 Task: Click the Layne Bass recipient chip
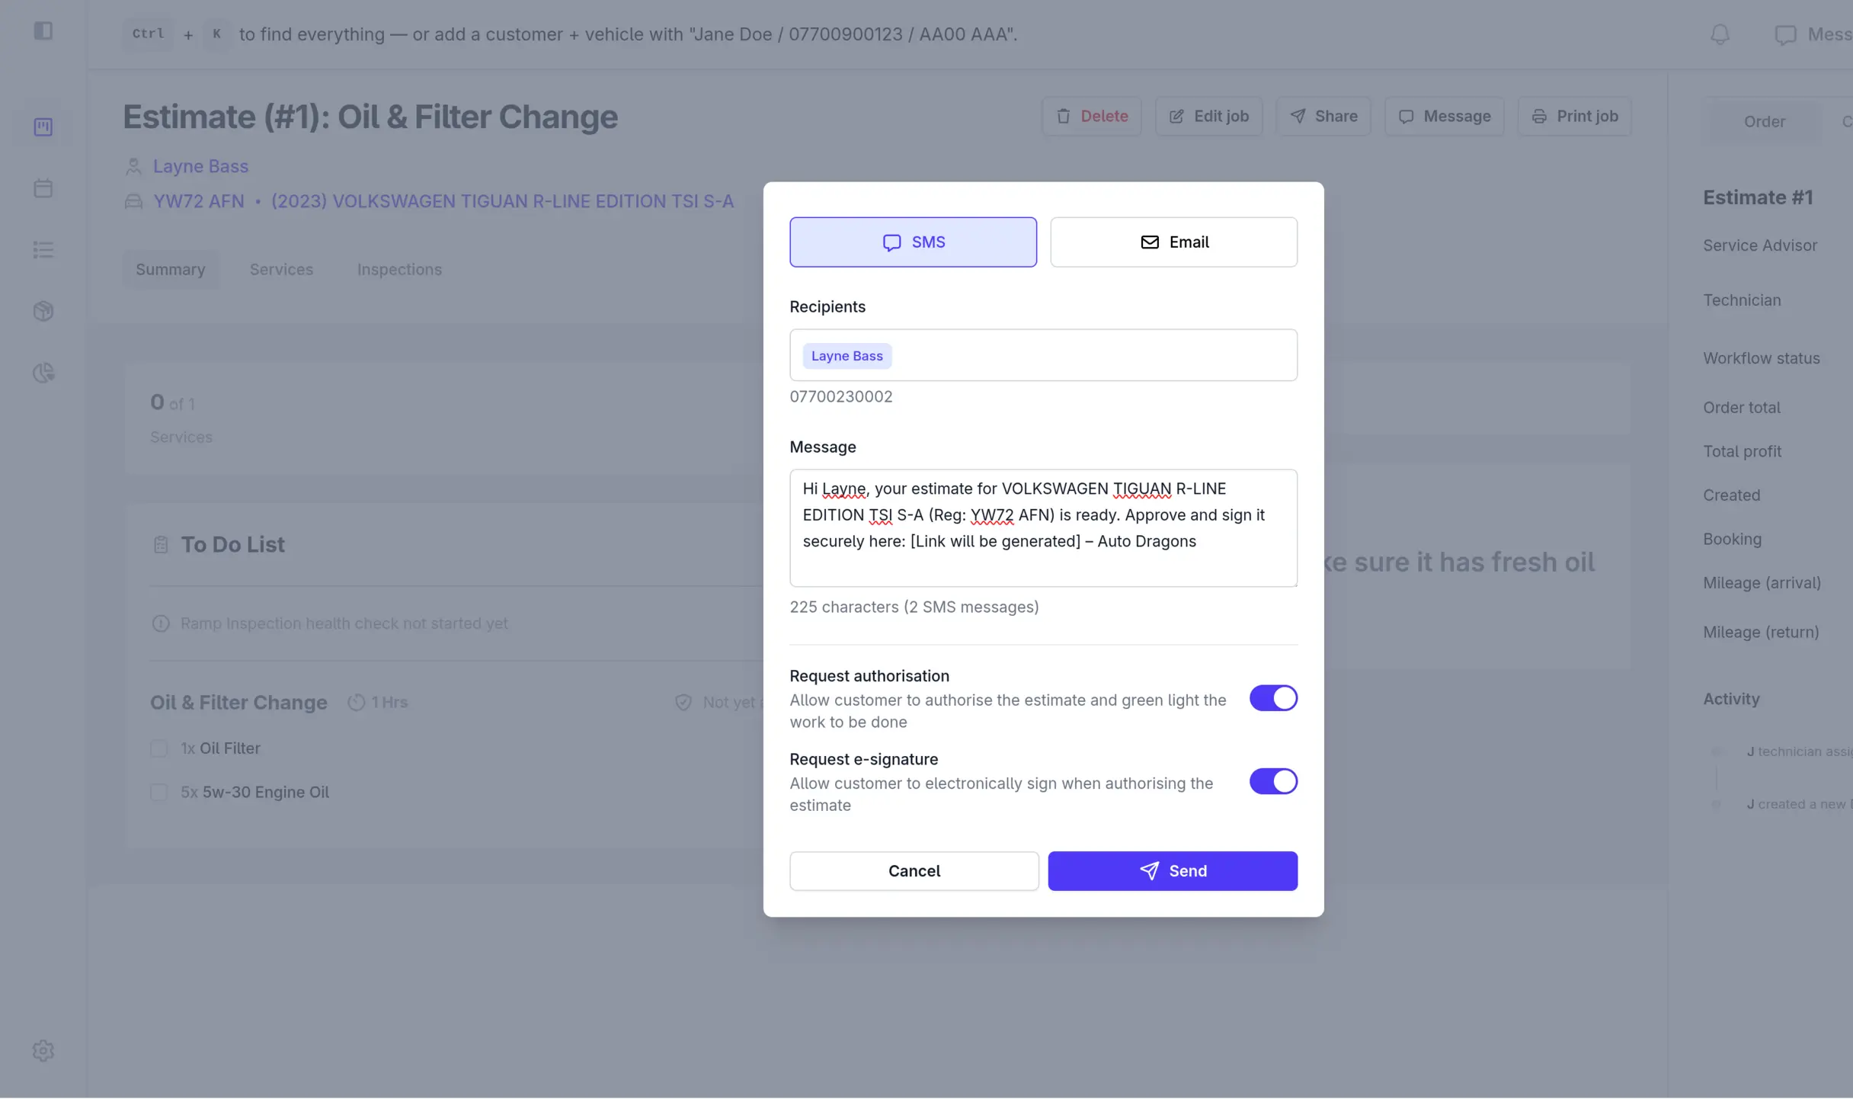tap(846, 355)
